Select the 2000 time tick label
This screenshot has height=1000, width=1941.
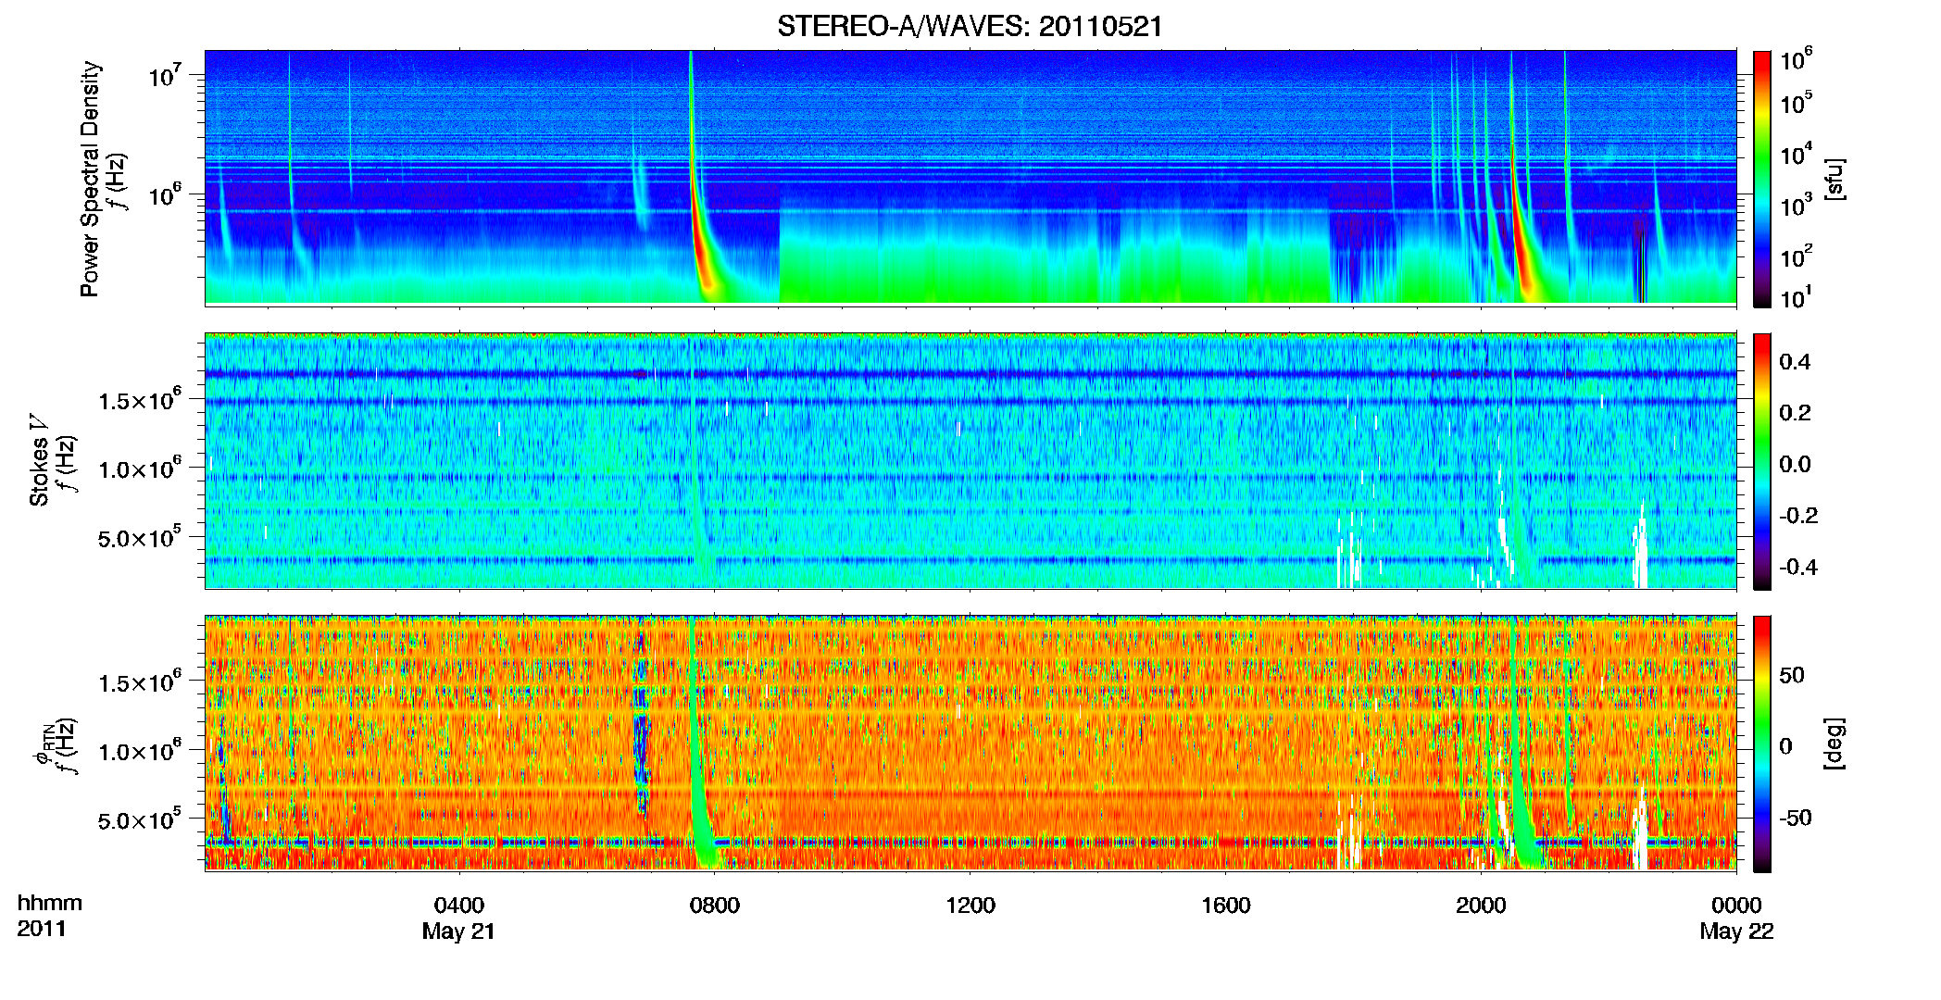pos(1481,906)
